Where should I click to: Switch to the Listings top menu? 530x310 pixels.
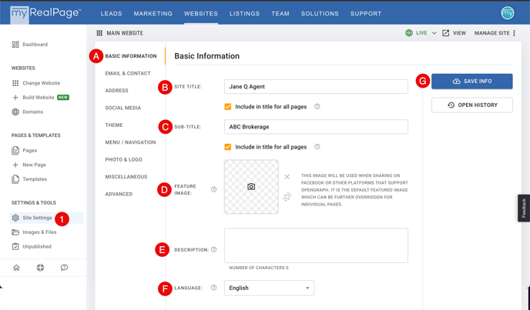coord(244,14)
